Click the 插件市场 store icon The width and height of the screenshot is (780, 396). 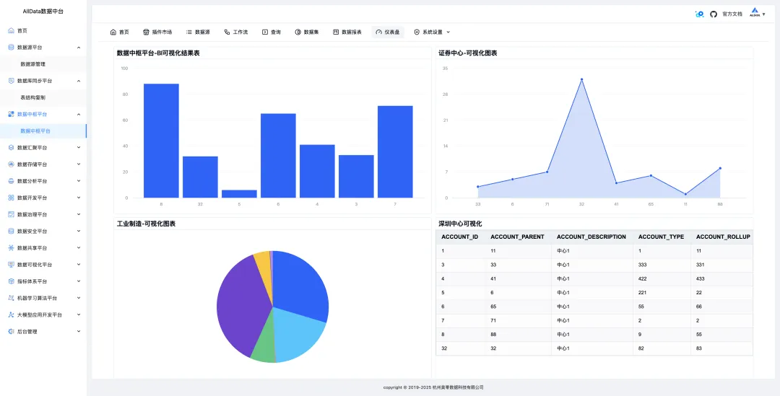pos(146,32)
